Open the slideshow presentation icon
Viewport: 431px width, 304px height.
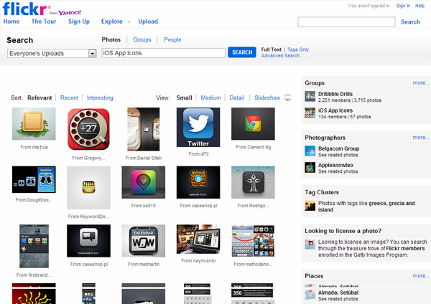coord(287,98)
